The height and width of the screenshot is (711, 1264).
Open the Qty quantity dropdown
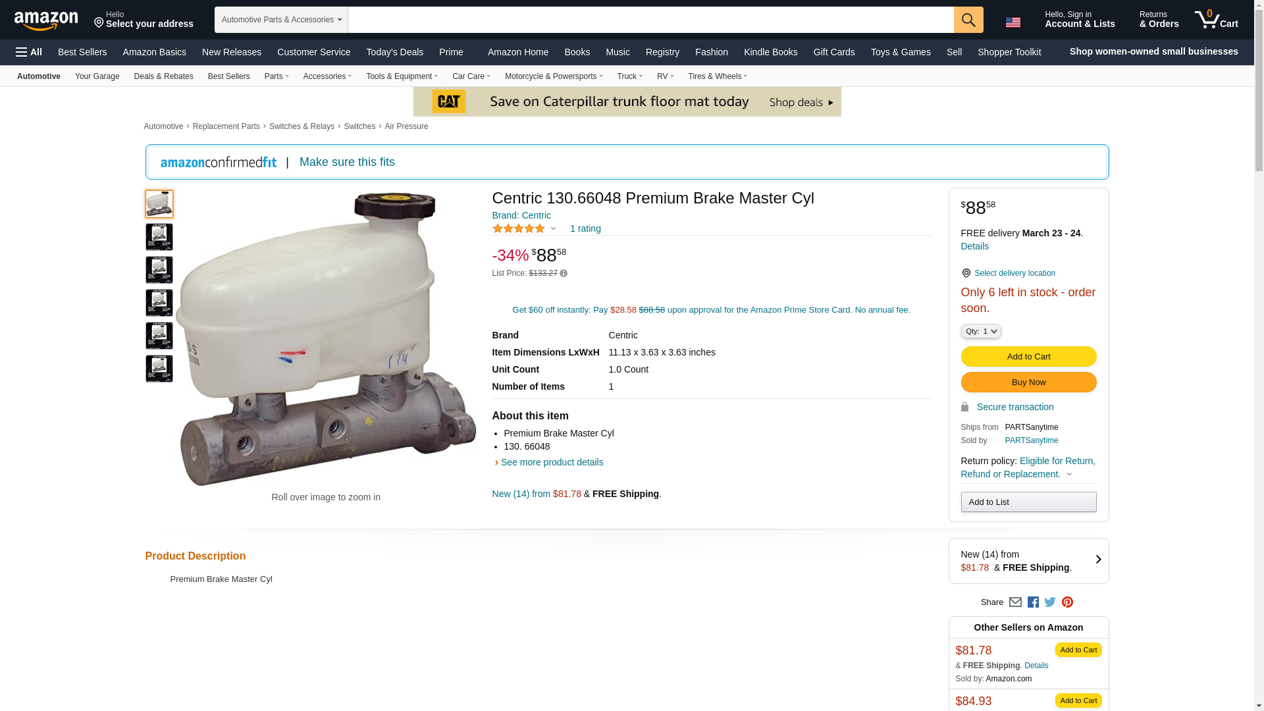[x=981, y=331]
